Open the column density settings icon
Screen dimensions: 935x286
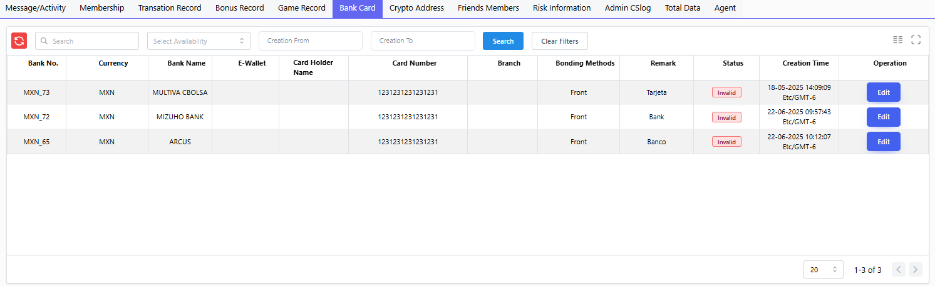[x=897, y=40]
